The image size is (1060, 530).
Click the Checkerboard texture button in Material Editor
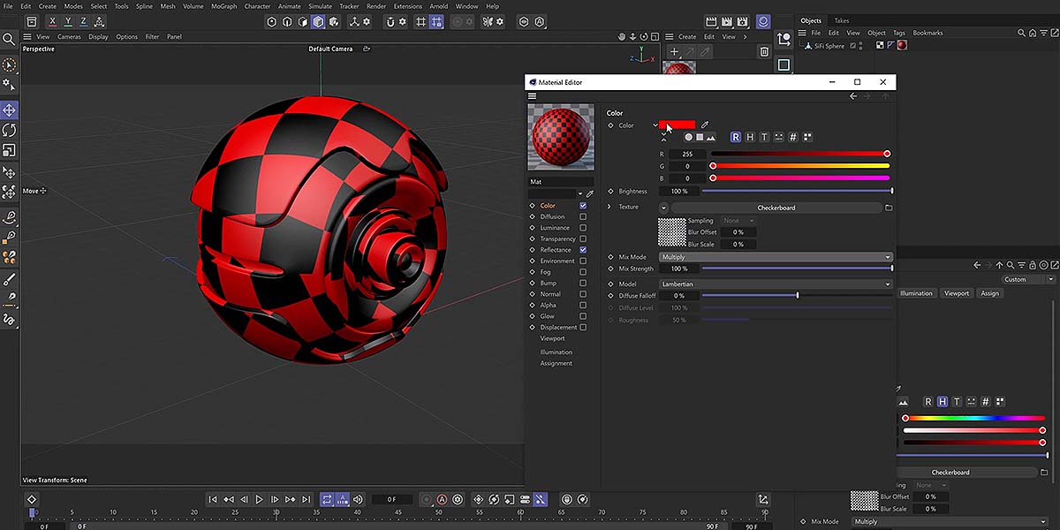[776, 208]
